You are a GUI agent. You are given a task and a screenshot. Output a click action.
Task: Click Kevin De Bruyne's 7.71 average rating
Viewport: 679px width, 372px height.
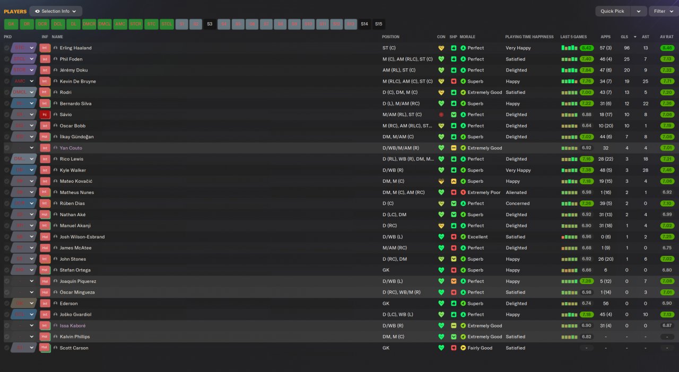point(667,81)
